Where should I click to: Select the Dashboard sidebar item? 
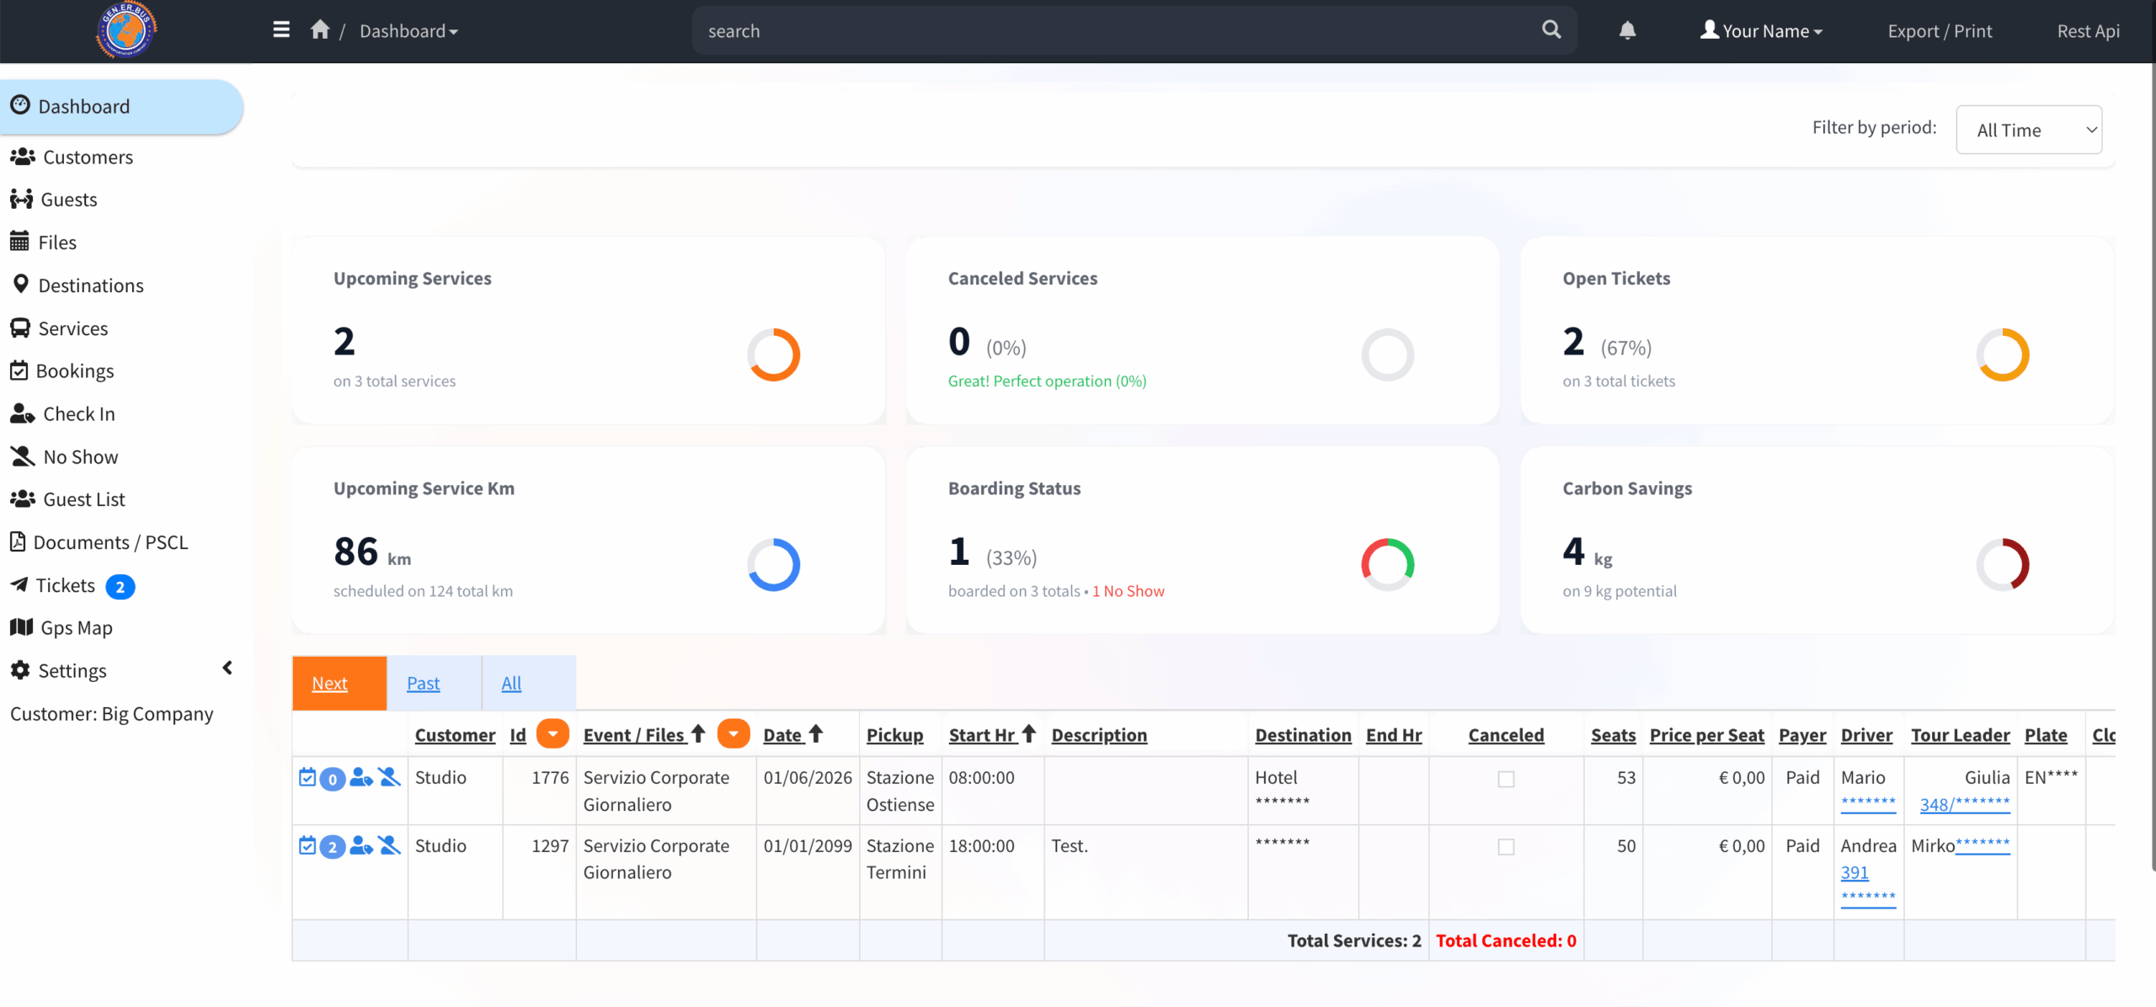121,107
